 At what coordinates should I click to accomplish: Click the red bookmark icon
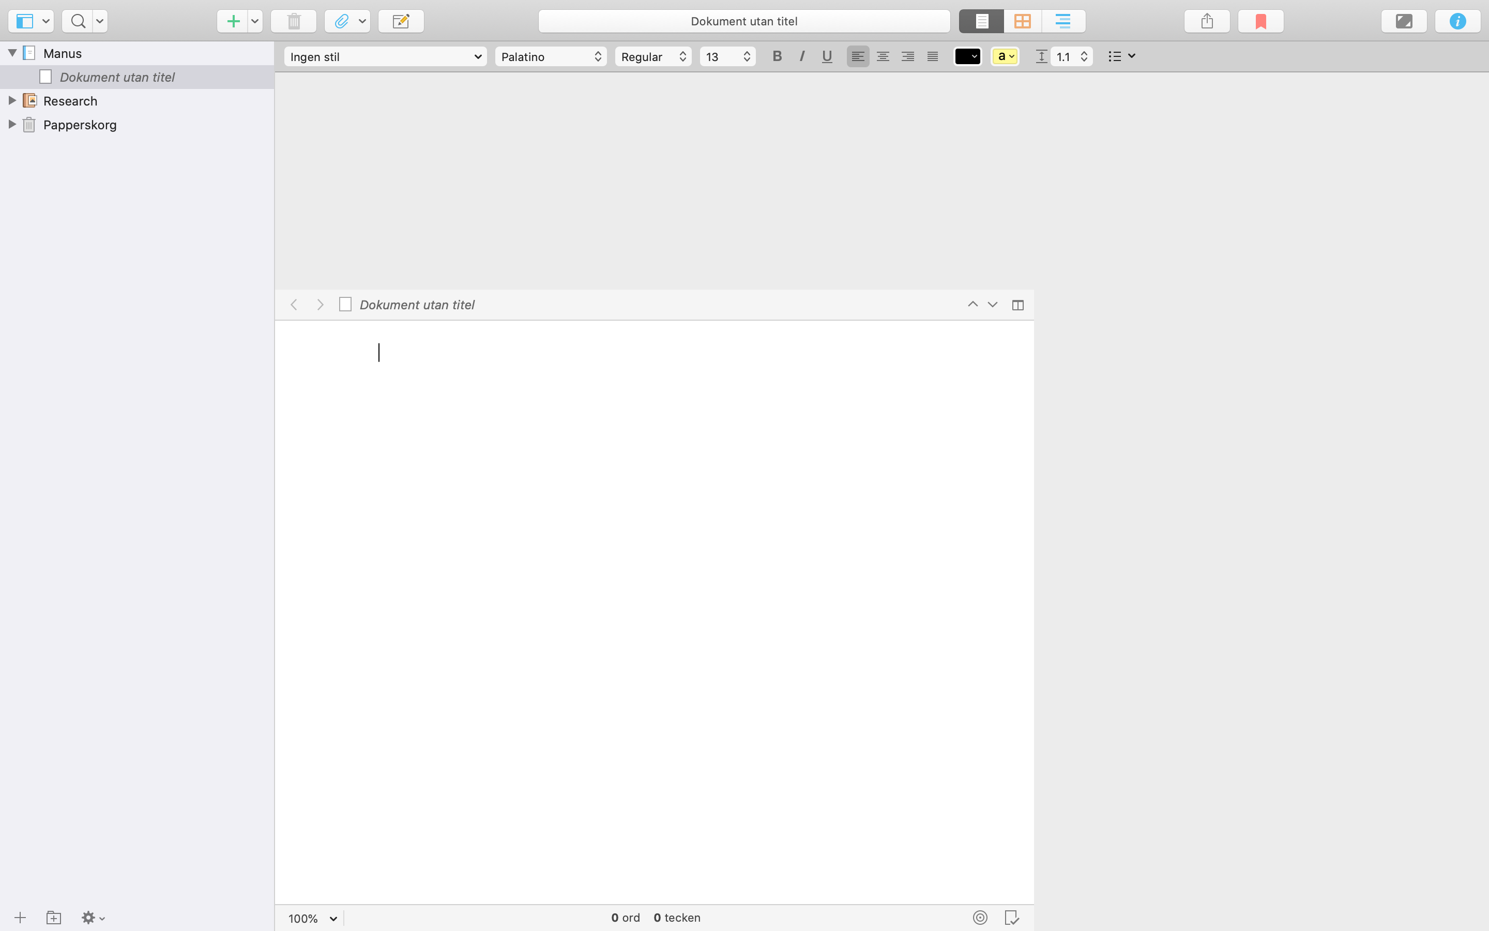point(1260,21)
